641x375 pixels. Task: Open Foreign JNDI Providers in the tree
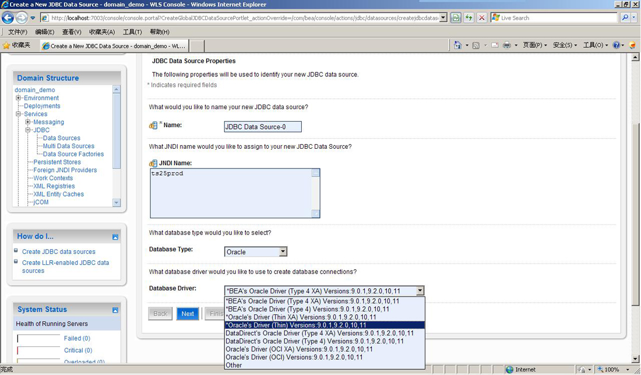pos(65,170)
